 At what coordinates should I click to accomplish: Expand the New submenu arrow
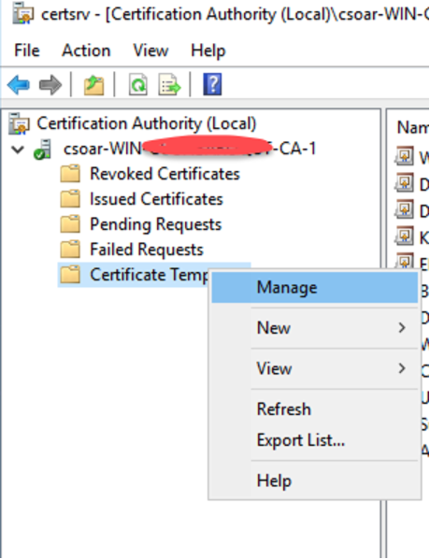tap(402, 327)
